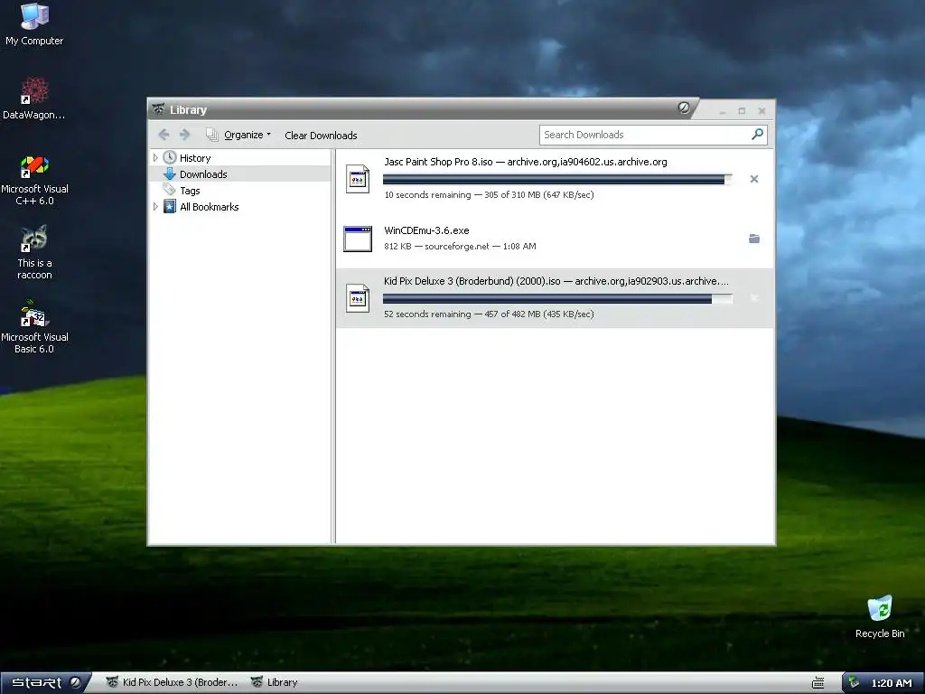Select 'WinCDEmu-3.6.exe' file name
The width and height of the screenshot is (925, 694).
(426, 230)
